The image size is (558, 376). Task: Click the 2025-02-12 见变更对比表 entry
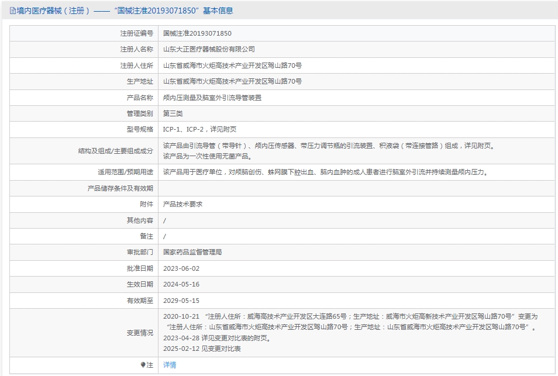202,349
